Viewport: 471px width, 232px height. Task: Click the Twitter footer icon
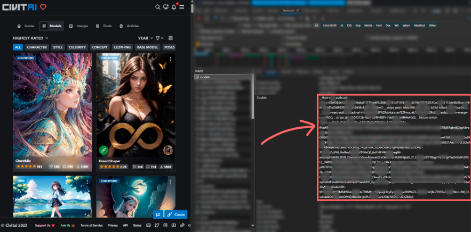(x=157, y=225)
